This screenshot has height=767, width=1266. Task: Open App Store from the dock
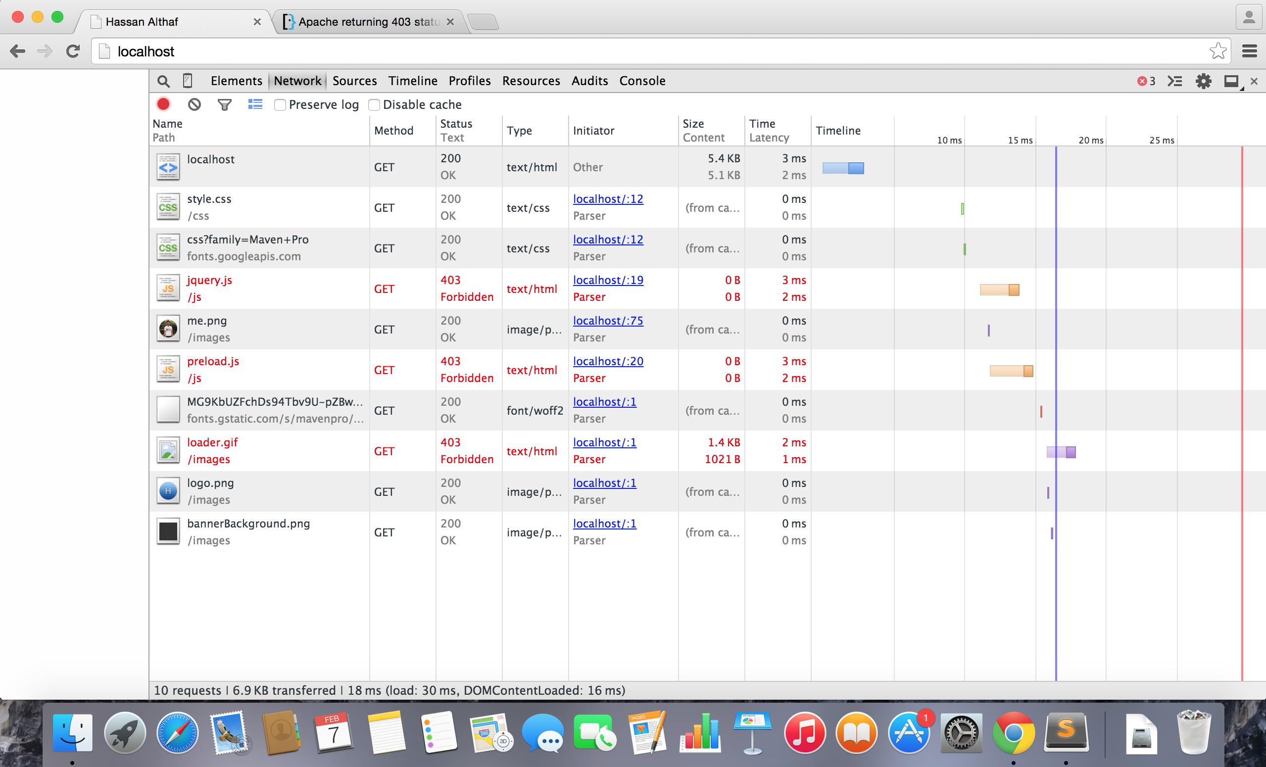(908, 734)
